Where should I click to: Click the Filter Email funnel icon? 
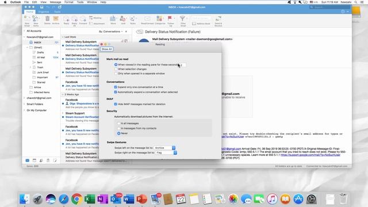[x=183, y=19]
